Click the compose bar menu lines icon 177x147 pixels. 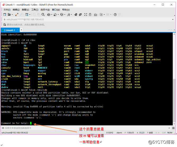173,128
